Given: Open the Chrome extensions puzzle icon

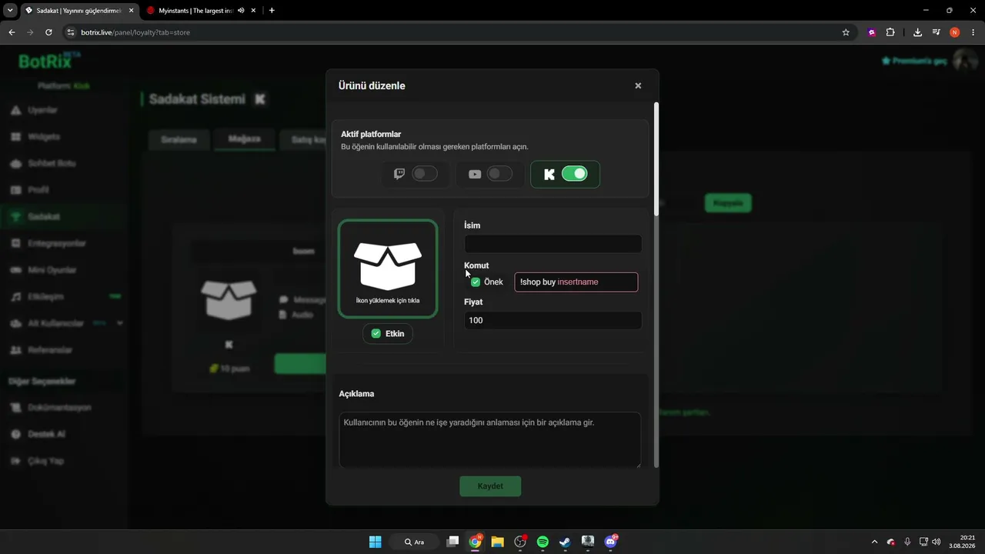Looking at the screenshot, I should point(890,32).
